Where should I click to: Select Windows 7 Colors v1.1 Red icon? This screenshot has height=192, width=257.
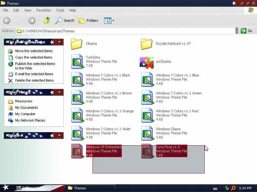click(147, 115)
